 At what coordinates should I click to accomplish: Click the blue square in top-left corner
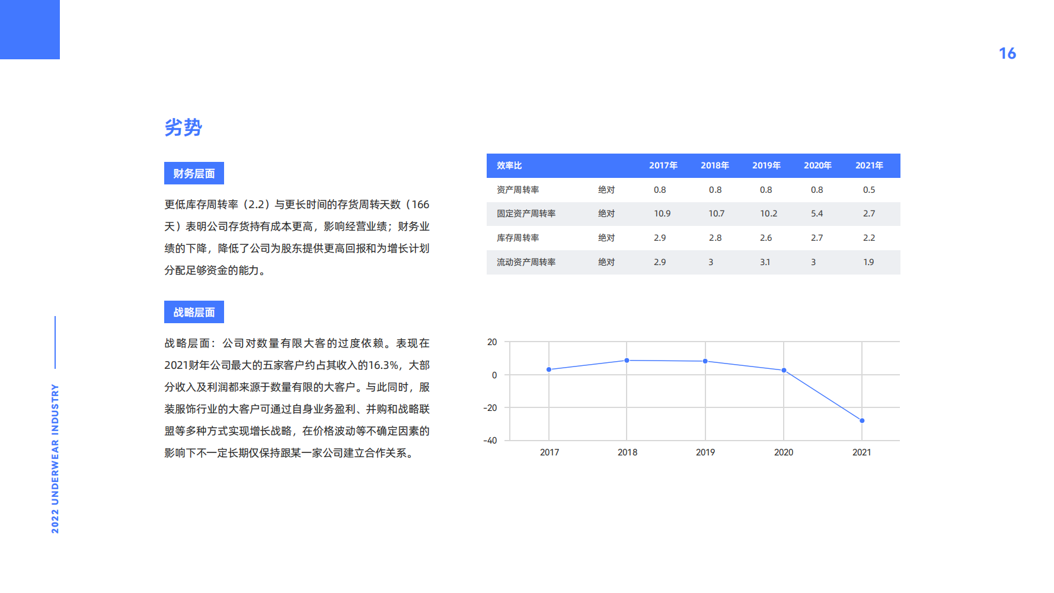coord(30,30)
